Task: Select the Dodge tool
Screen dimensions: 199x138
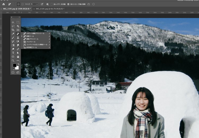Action: point(13,49)
